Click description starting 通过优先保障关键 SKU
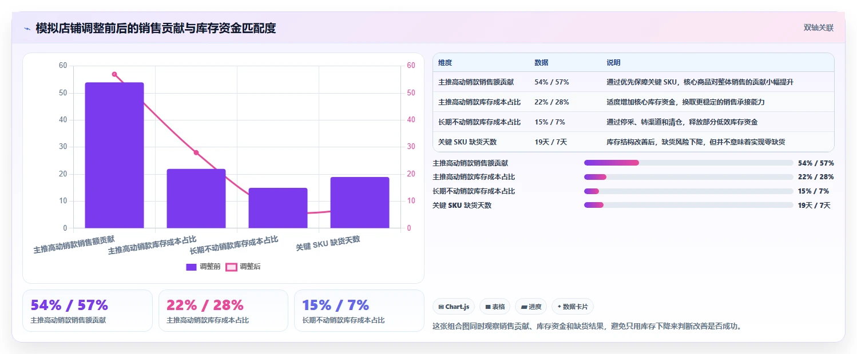 [700, 82]
